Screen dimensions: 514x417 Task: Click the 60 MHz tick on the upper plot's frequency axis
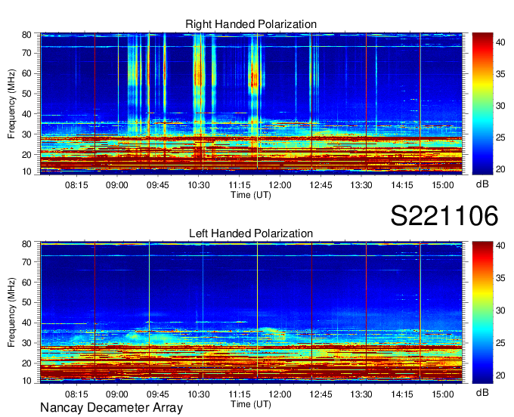coord(26,73)
